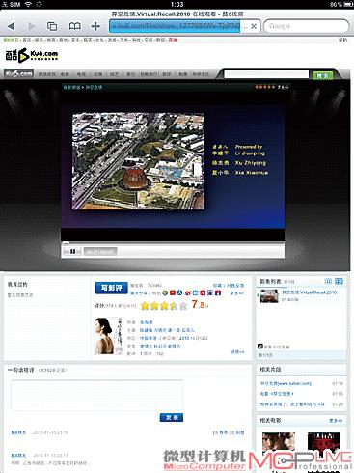The image size is (354, 473).
Task: Open the Virtual Recall 2010 episode thumbnail
Action: click(269, 295)
